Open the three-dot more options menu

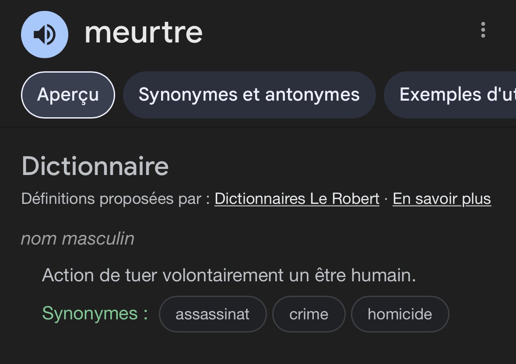(483, 30)
